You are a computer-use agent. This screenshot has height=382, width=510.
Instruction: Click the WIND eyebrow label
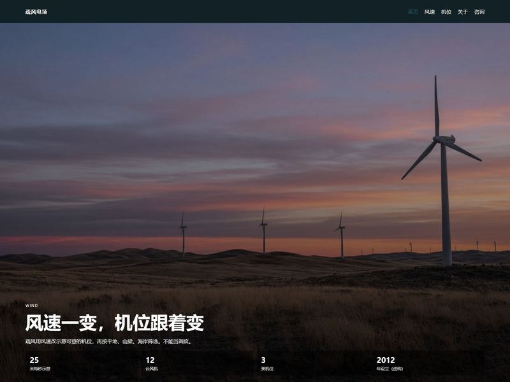tap(31, 306)
